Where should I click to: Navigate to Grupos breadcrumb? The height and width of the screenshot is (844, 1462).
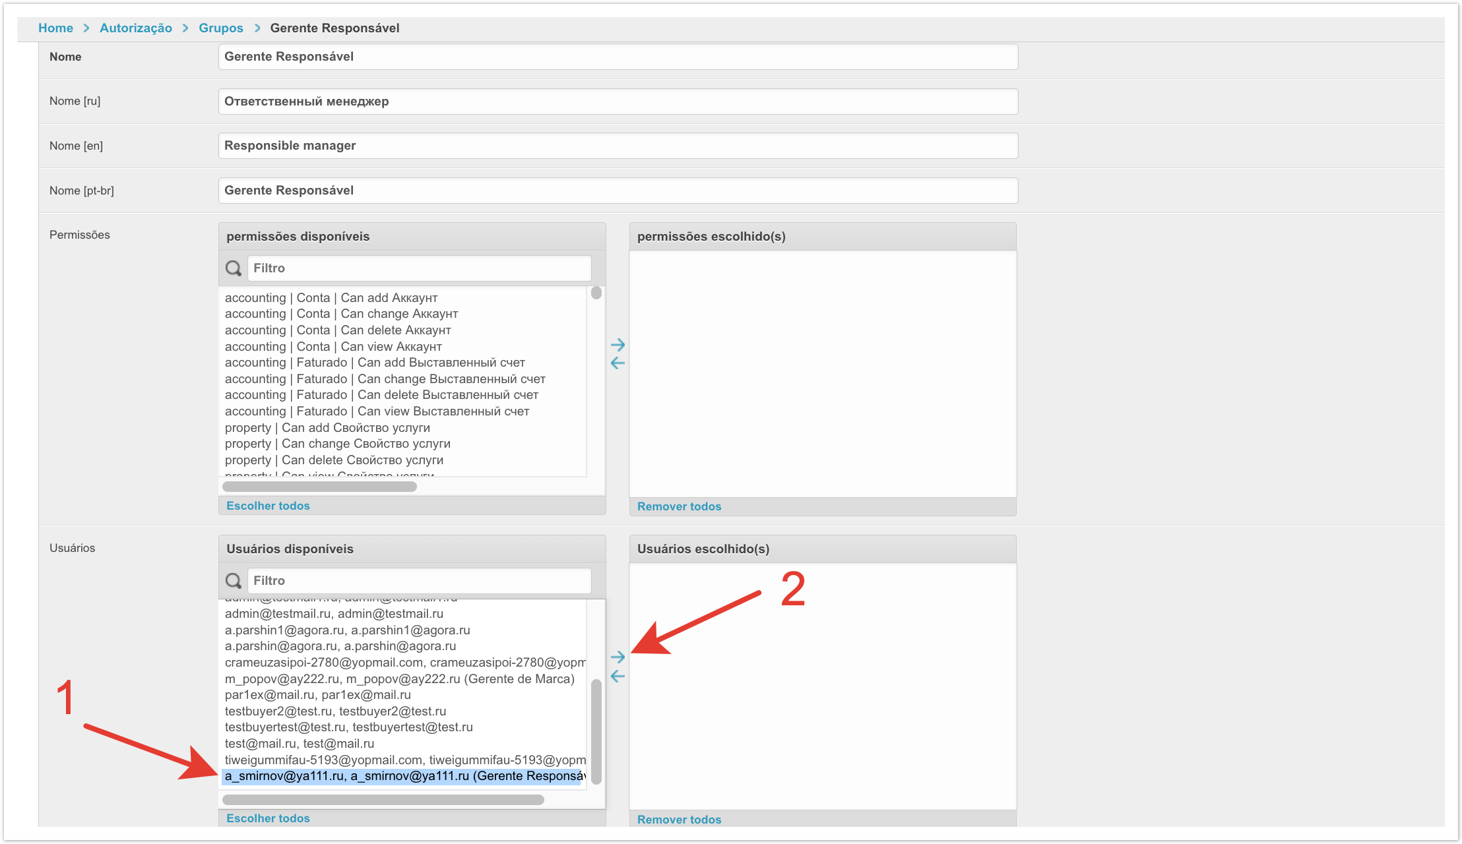(220, 28)
